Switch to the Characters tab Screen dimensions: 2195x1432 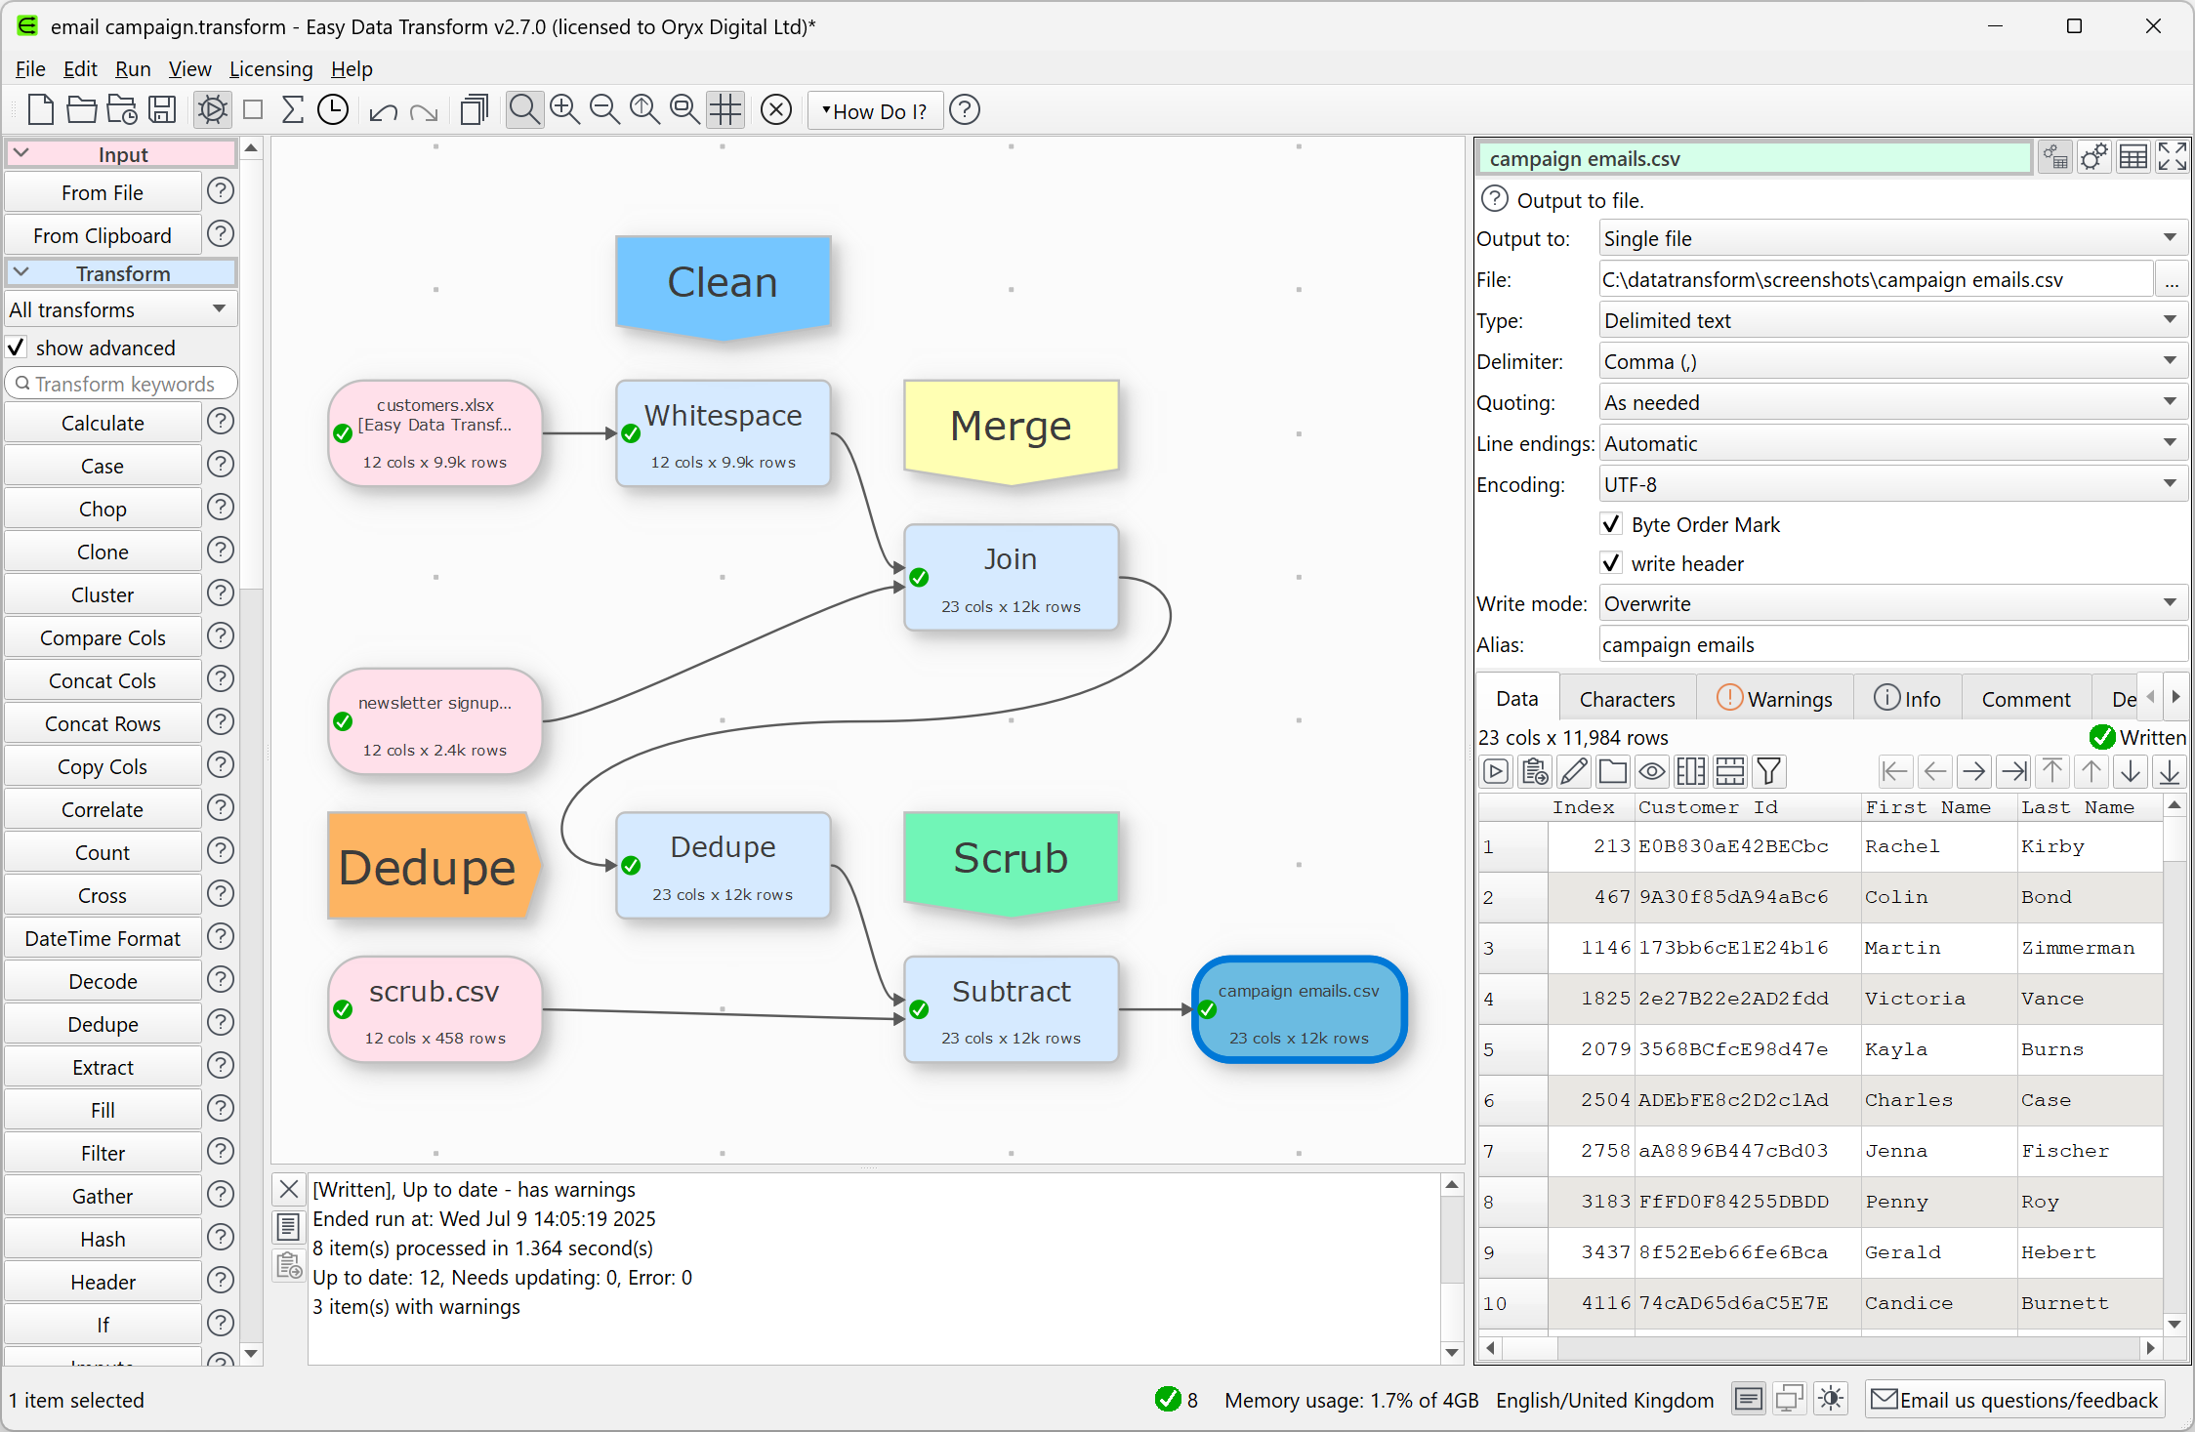pos(1627,699)
